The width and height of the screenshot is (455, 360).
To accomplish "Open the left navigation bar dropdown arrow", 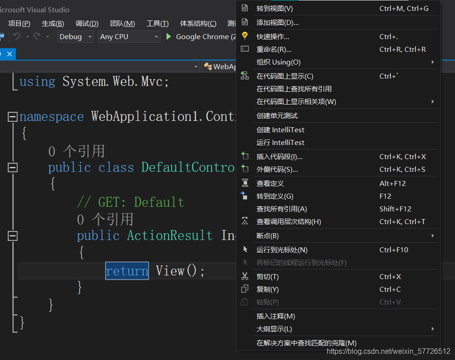I will (196, 67).
